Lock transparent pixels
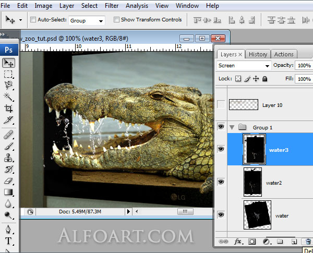 tap(238, 79)
